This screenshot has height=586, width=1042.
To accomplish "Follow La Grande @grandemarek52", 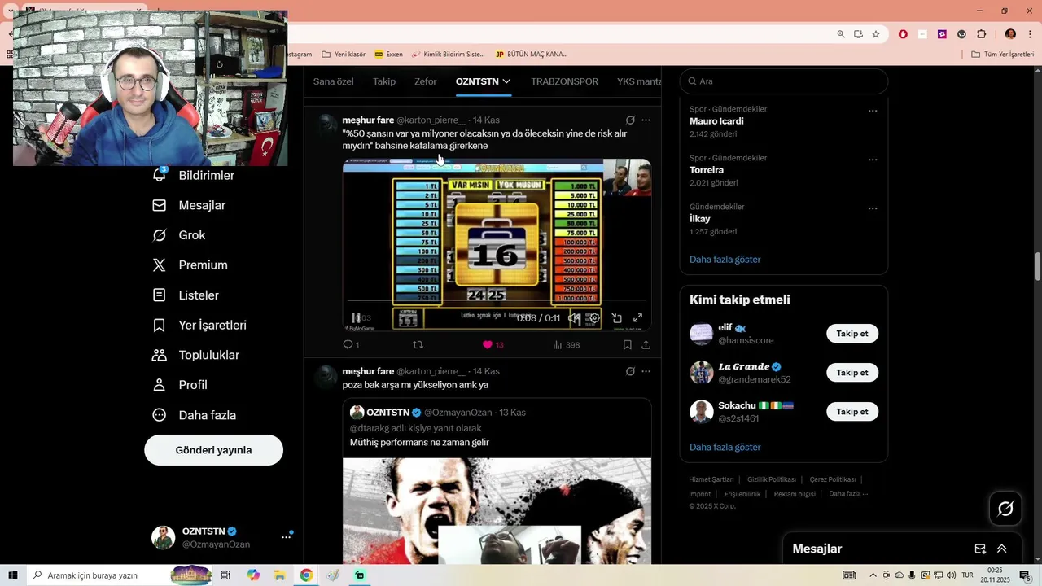I will click(852, 373).
